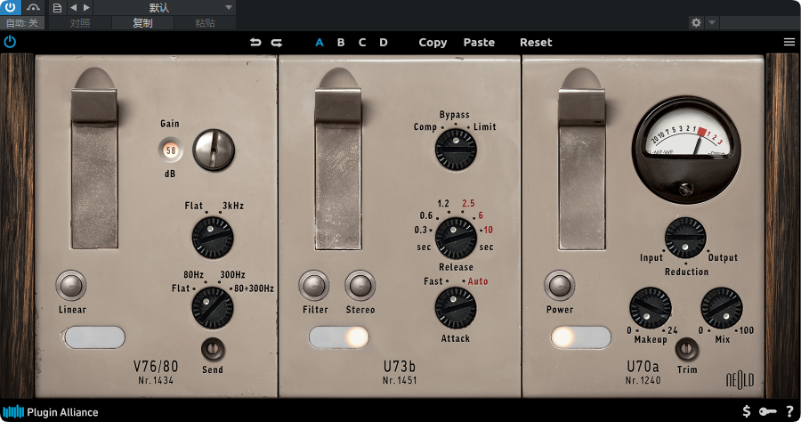The height and width of the screenshot is (422, 801).
Task: Click the redo arrow icon
Action: click(277, 43)
